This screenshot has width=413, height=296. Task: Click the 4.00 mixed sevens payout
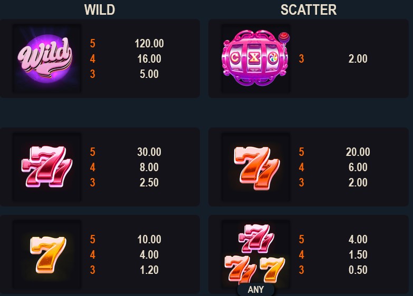click(358, 240)
